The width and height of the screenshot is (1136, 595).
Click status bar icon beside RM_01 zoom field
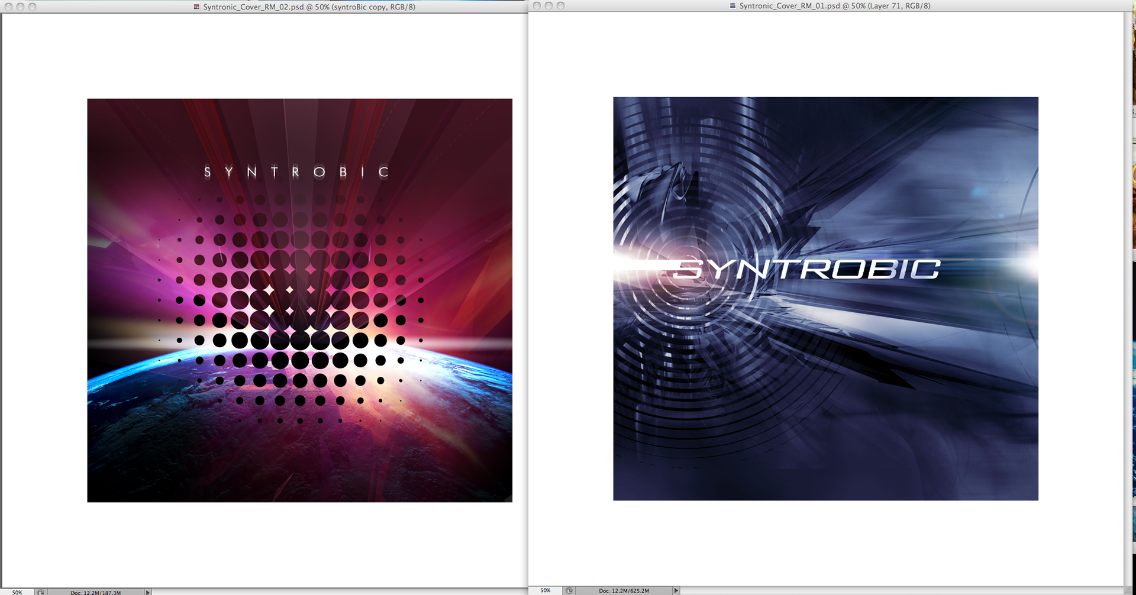click(x=569, y=590)
